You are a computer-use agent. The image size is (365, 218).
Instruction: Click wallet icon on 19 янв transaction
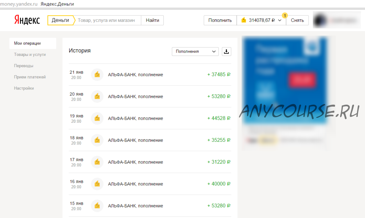97,119
